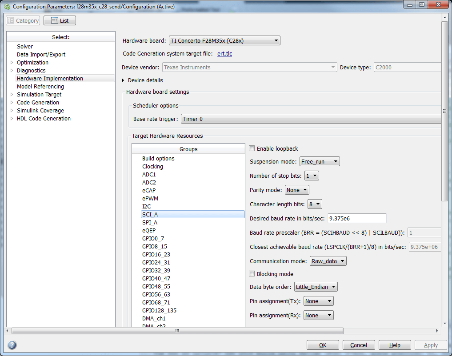452x356 pixels.
Task: Click the help question mark icon
Action: pyautogui.click(x=12, y=345)
